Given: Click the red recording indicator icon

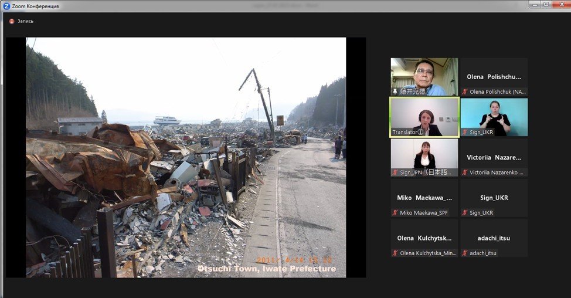Looking at the screenshot, I should [x=11, y=21].
